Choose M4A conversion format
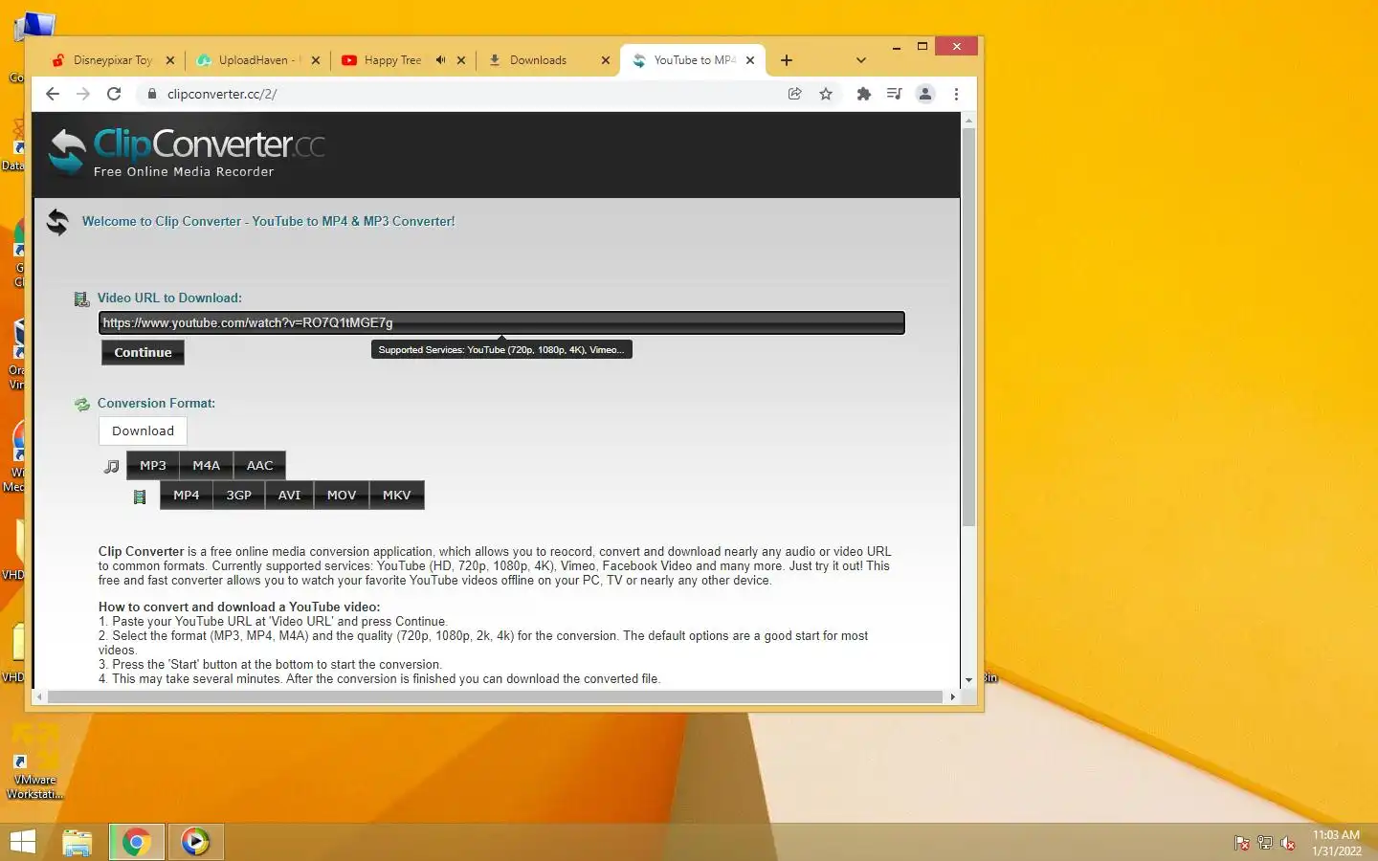The image size is (1378, 861). [x=207, y=466]
